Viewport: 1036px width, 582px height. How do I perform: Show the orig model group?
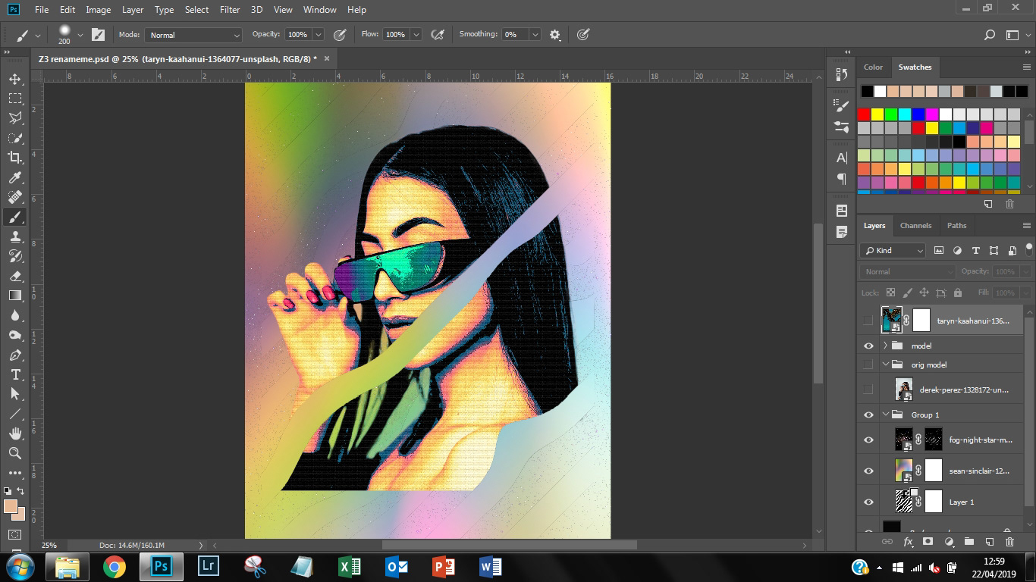868,365
